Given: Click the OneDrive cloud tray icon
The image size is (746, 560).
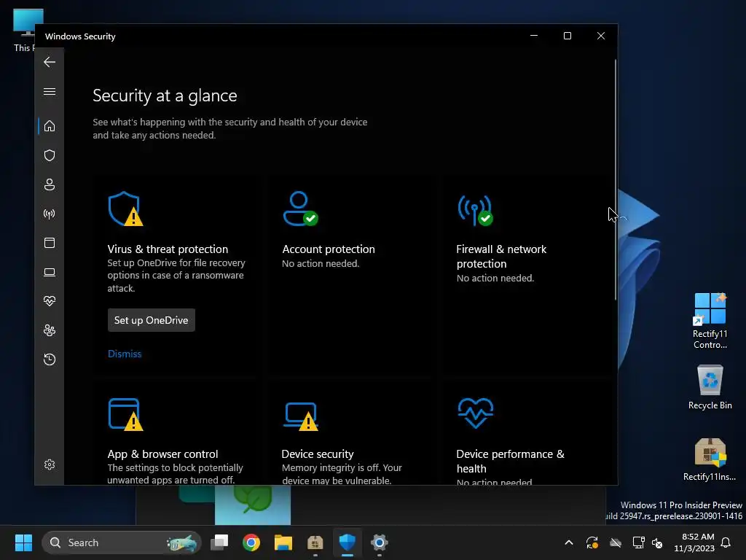Looking at the screenshot, I should pos(615,542).
